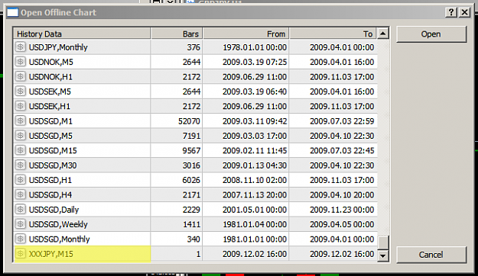Image resolution: width=478 pixels, height=276 pixels.
Task: Sort by the From column header
Action: click(x=246, y=34)
